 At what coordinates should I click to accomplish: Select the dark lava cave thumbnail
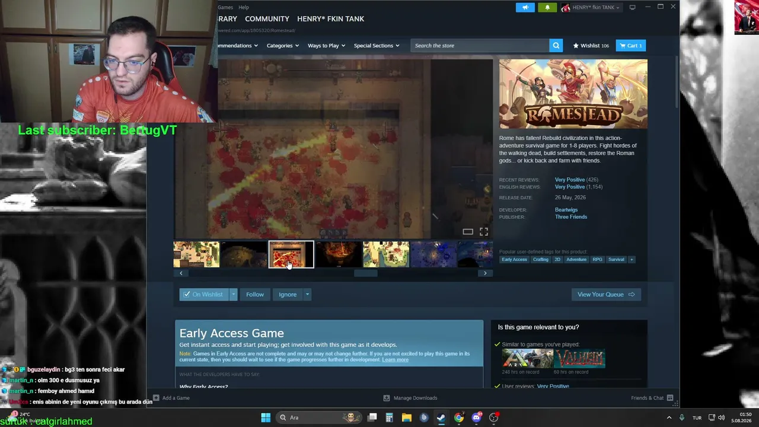[x=339, y=254]
